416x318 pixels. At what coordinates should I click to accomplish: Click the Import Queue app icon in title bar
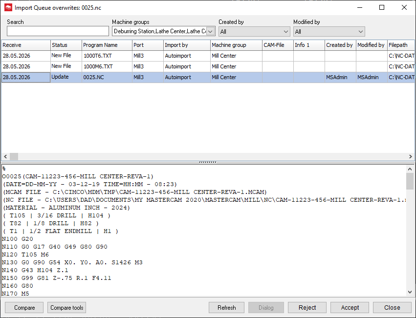(x=8, y=7)
